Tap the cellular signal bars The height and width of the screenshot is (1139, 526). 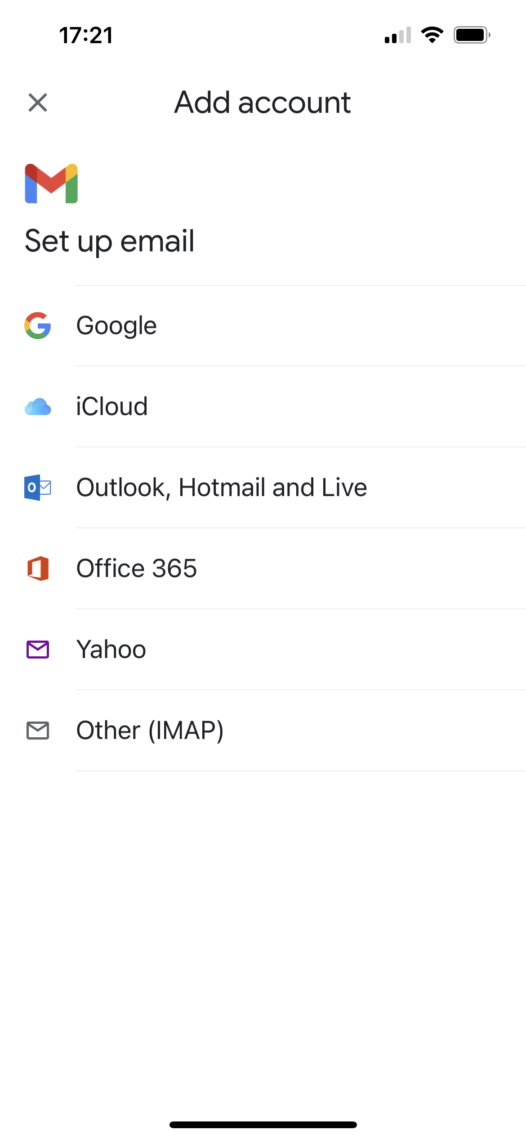tap(398, 35)
